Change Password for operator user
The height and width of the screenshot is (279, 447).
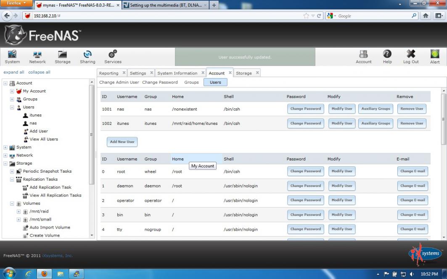(x=306, y=200)
